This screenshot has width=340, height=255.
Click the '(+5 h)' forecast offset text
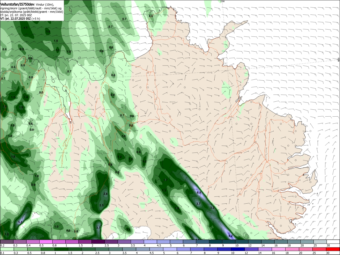pos(36,19)
